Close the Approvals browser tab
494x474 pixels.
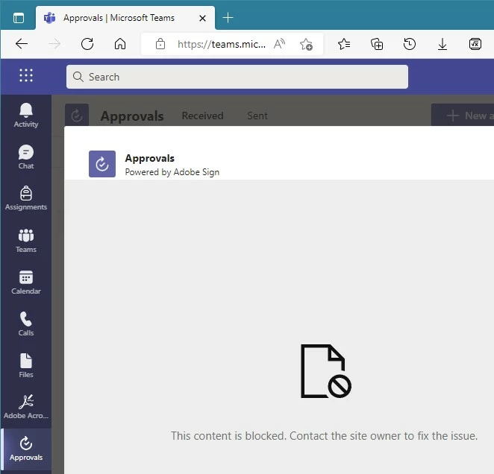[x=202, y=18]
